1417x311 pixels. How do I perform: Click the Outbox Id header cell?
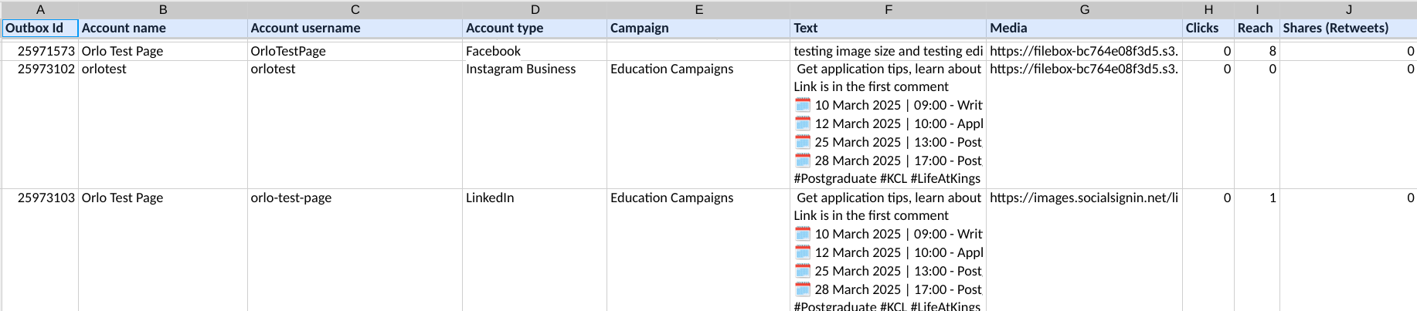tap(40, 28)
